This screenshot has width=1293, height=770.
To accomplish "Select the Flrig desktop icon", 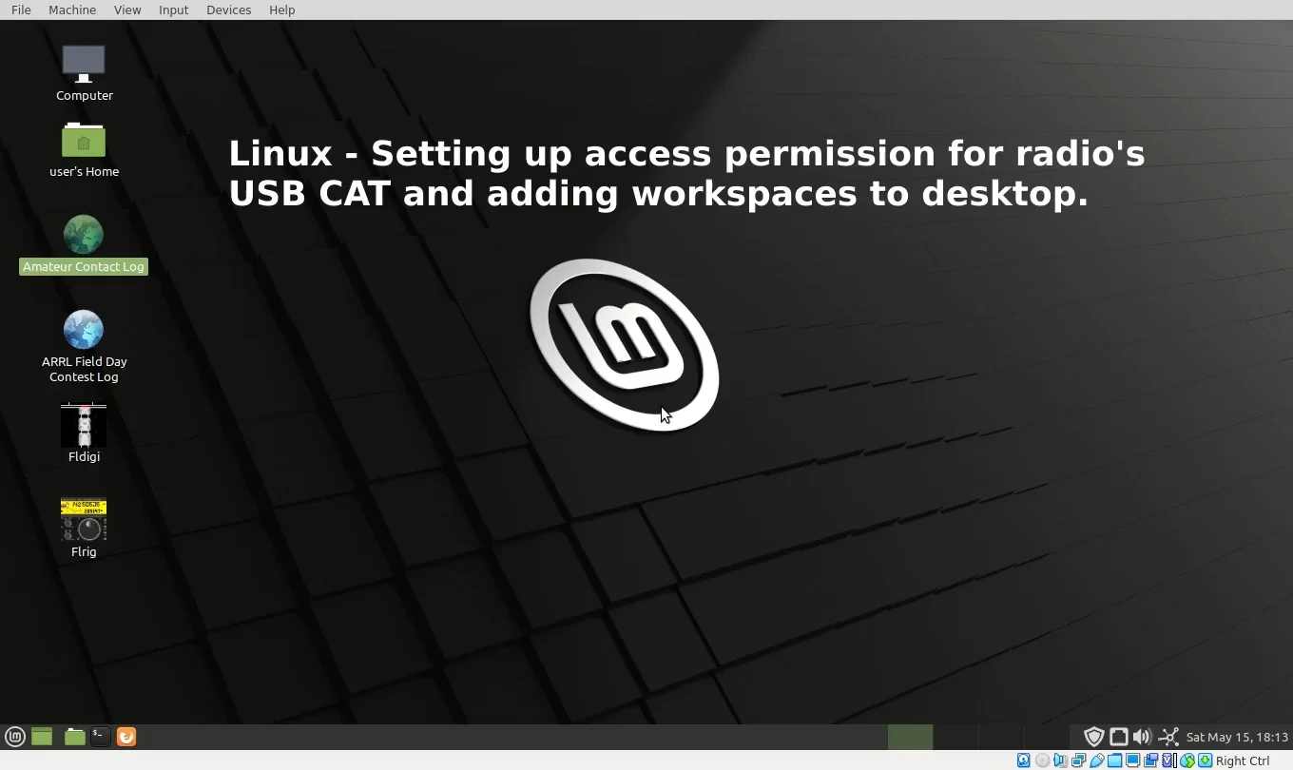I will tap(84, 529).
